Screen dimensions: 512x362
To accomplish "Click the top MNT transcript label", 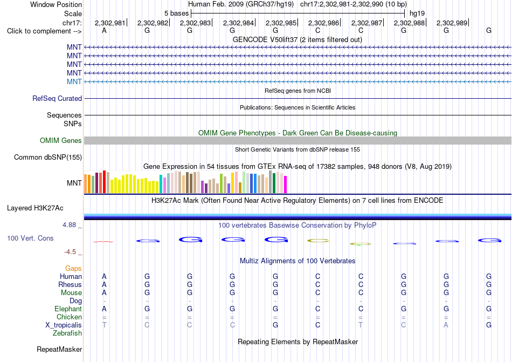I will click(74, 47).
